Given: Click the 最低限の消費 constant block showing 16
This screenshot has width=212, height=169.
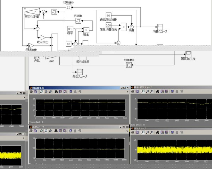Looking at the screenshot, I should pyautogui.click(x=108, y=15).
